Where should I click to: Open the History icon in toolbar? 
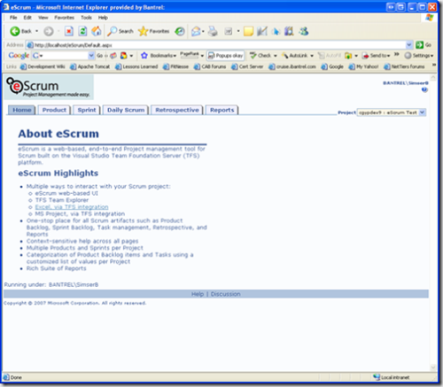[x=180, y=31]
